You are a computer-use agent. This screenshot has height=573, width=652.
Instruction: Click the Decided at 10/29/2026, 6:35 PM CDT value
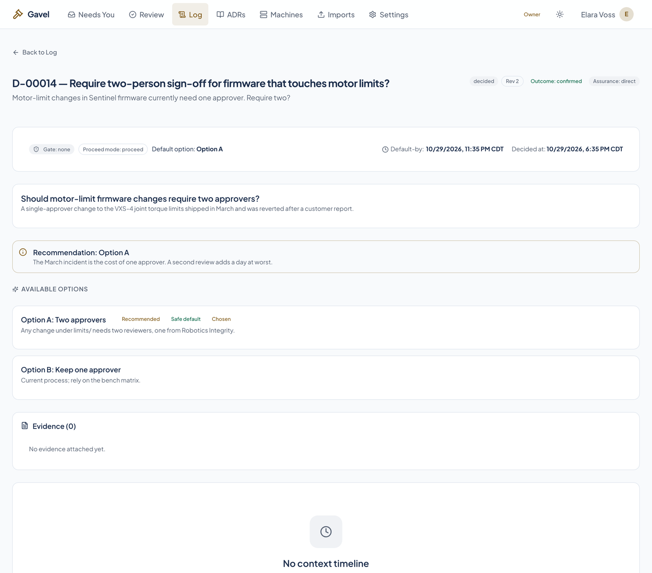tap(585, 149)
